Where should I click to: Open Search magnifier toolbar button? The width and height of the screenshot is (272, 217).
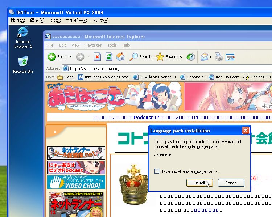pos(141,57)
